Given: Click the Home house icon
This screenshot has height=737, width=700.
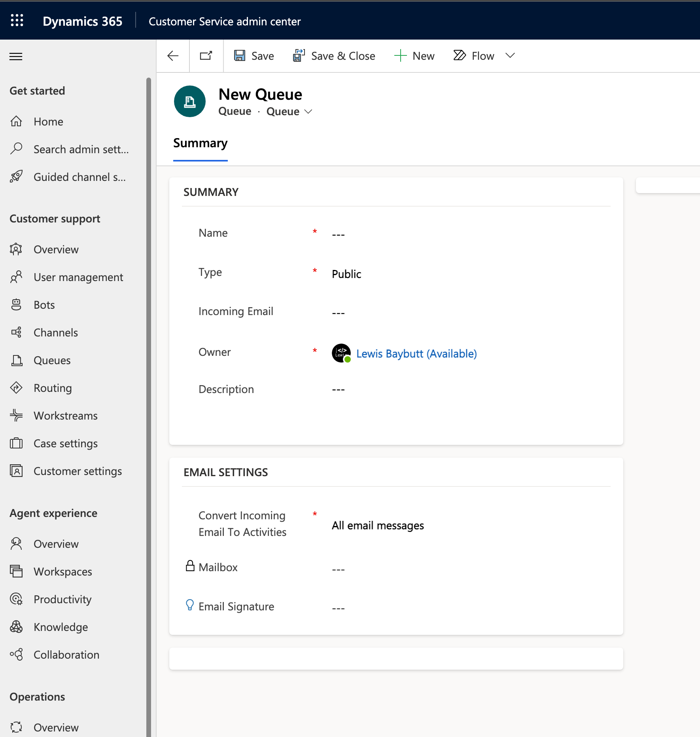Looking at the screenshot, I should pyautogui.click(x=16, y=121).
